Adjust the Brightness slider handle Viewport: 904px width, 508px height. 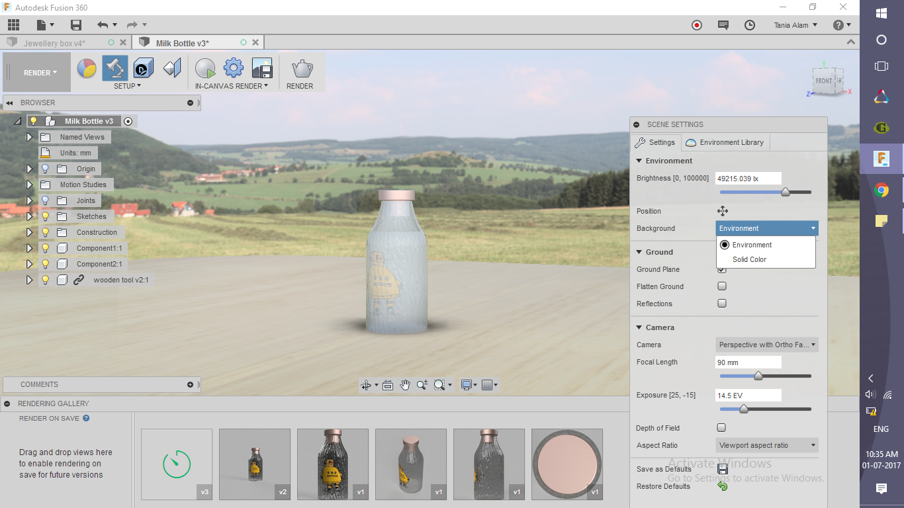[x=786, y=192]
